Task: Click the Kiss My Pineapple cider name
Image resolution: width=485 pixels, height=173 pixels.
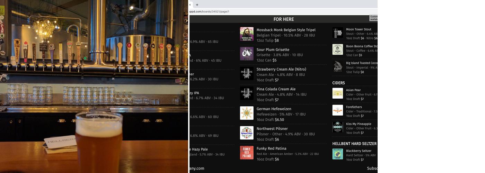Action: point(358,124)
